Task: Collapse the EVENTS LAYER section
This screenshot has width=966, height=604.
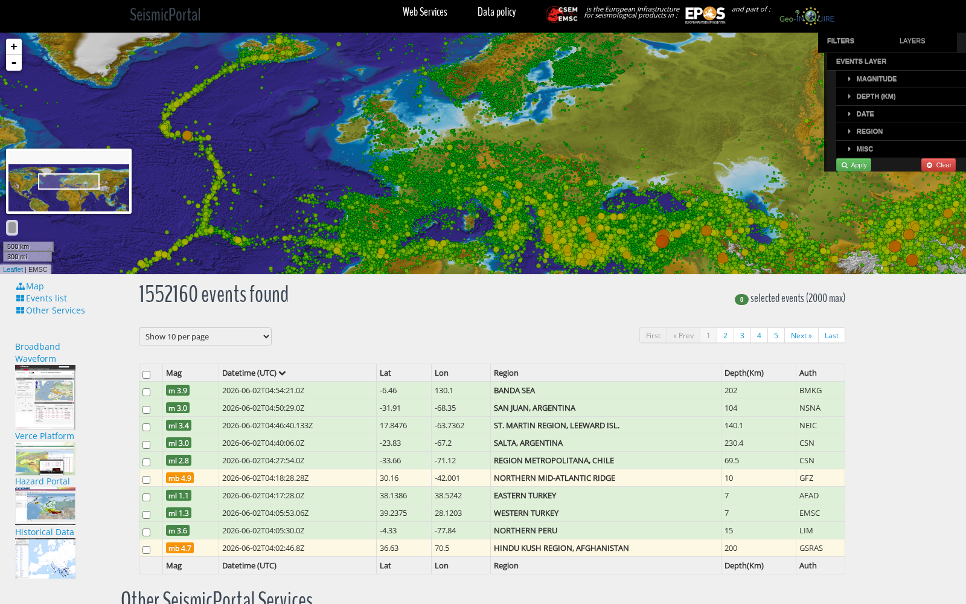Action: pyautogui.click(x=897, y=62)
